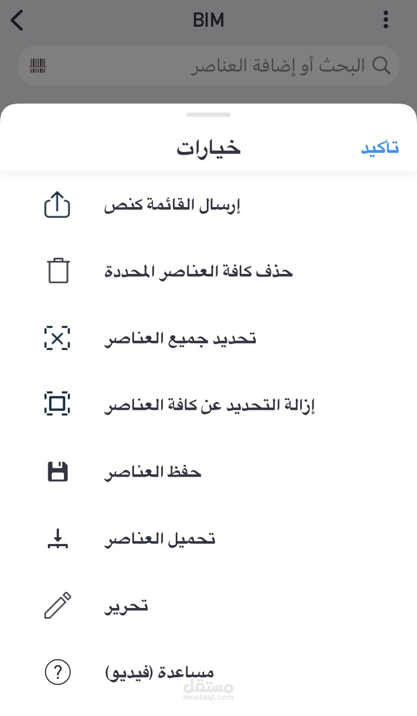This screenshot has width=417, height=716.
Task: Tap the floppy disk save icon
Action: pos(57,472)
